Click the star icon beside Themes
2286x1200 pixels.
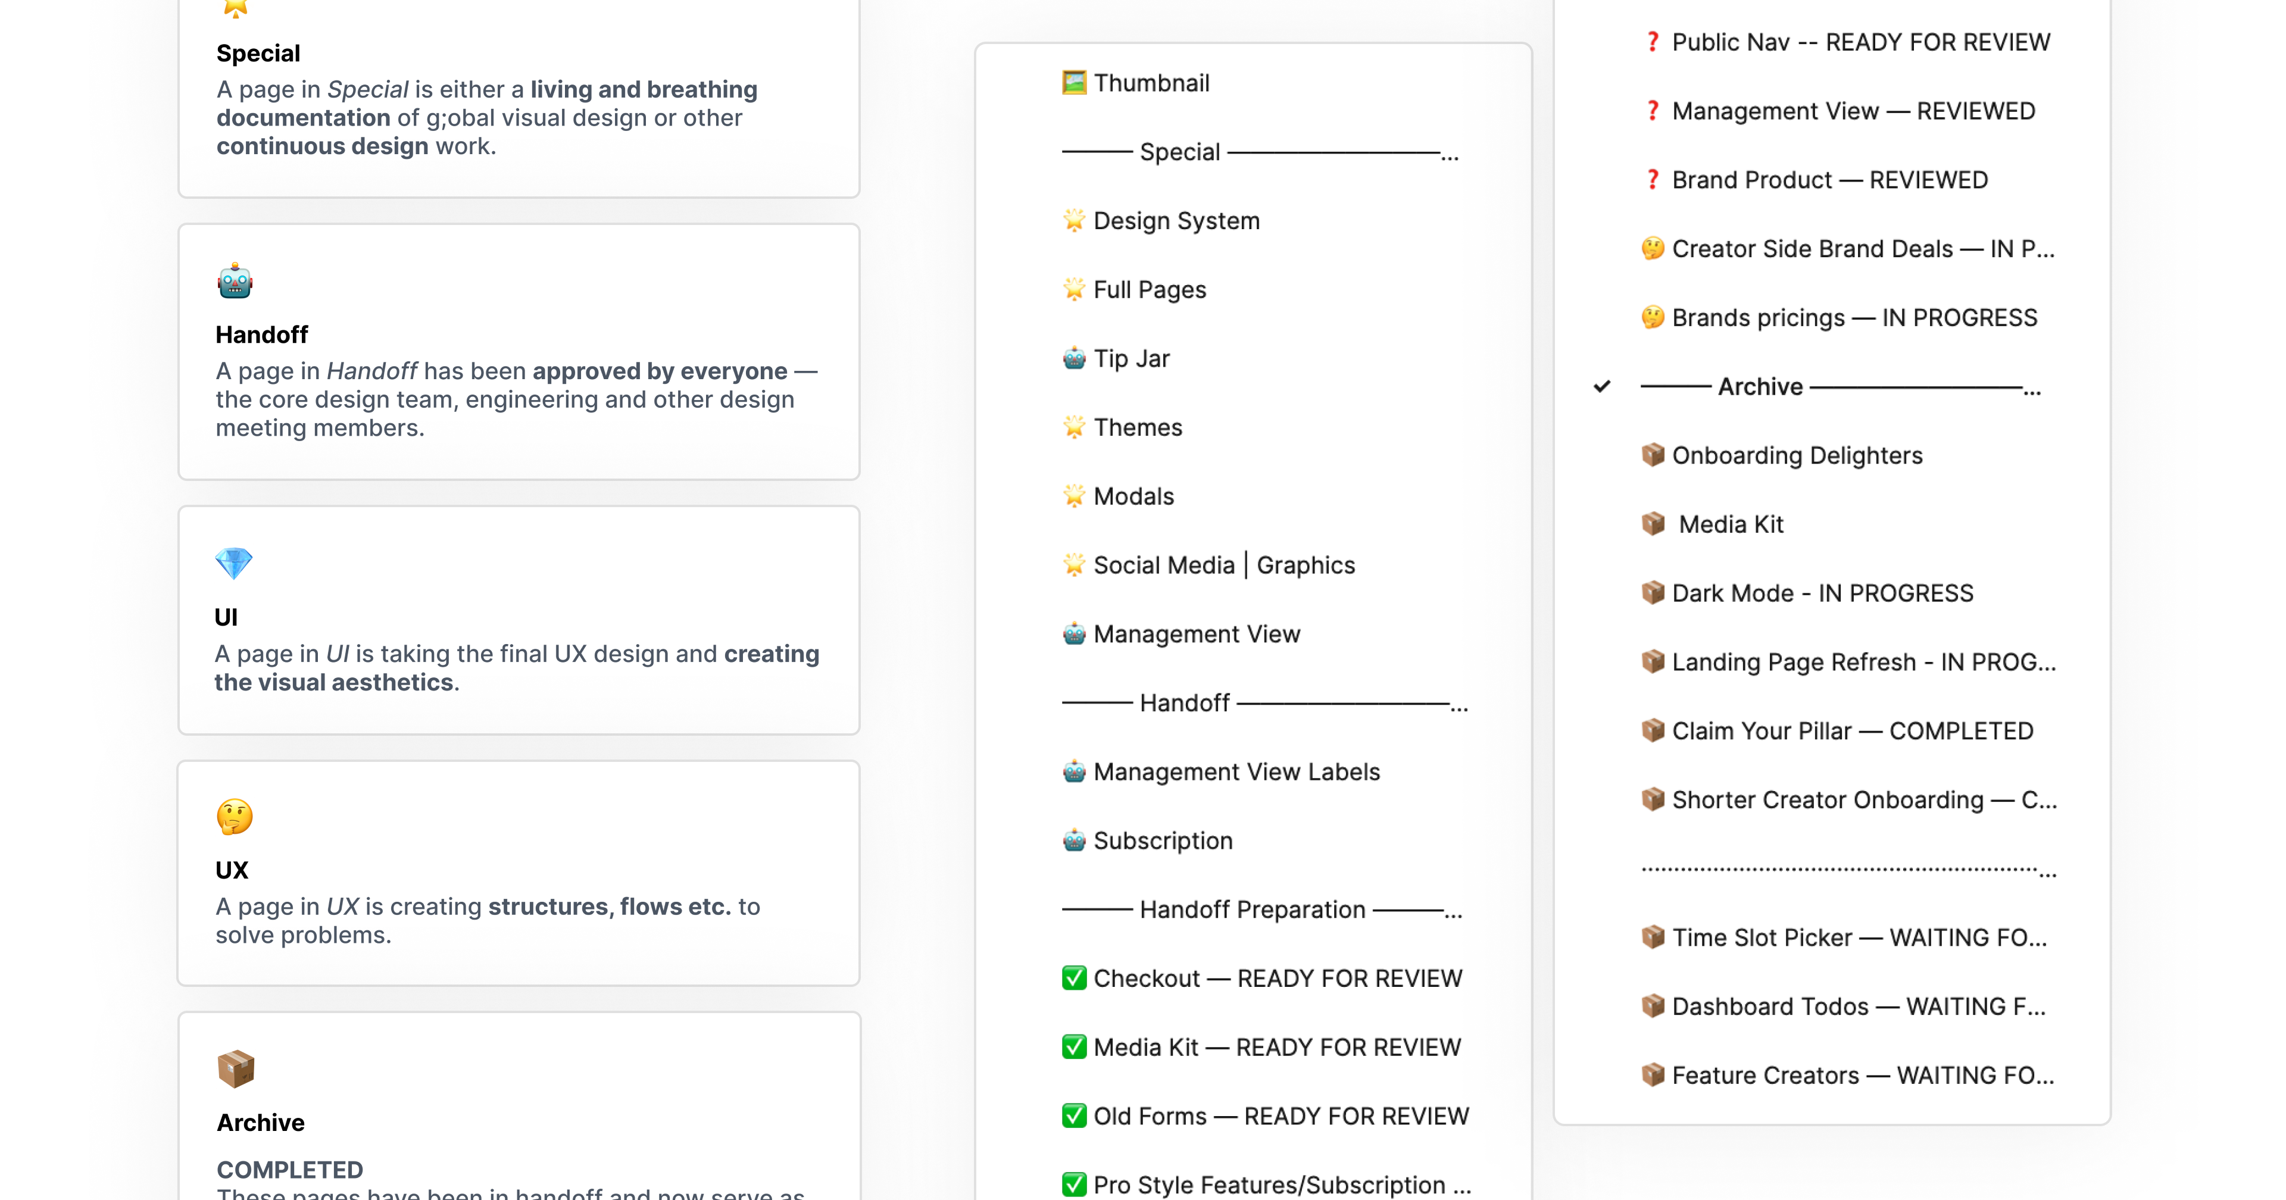[x=1074, y=427]
